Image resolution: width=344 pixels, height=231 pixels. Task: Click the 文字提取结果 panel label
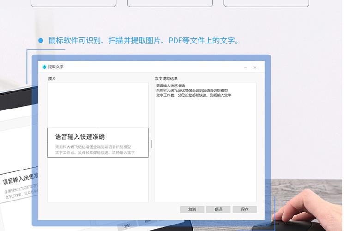coord(166,79)
